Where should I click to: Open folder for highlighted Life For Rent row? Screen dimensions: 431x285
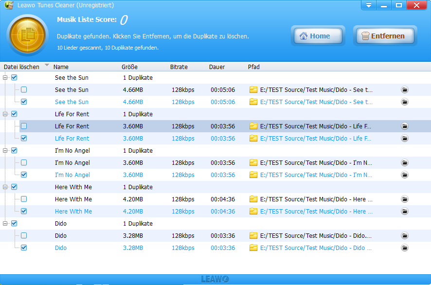(404, 126)
